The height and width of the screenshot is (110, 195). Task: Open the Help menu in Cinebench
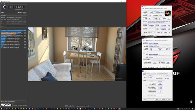tap(4, 3)
